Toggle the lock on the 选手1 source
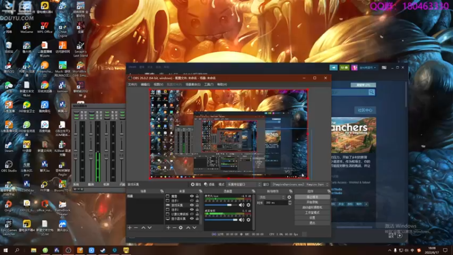This screenshot has width=453, height=255. tap(197, 201)
